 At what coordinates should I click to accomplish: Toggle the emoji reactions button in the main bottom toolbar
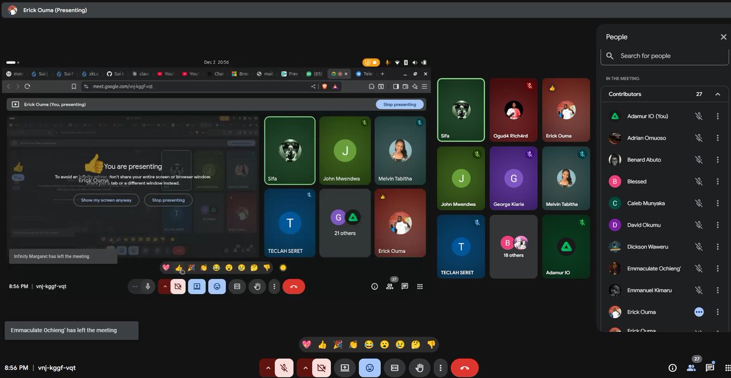[369, 368]
